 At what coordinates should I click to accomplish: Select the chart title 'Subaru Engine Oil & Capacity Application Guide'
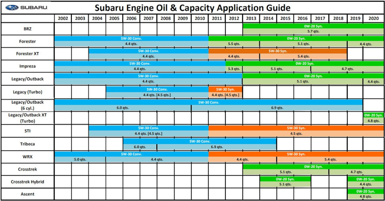[x=192, y=8]
